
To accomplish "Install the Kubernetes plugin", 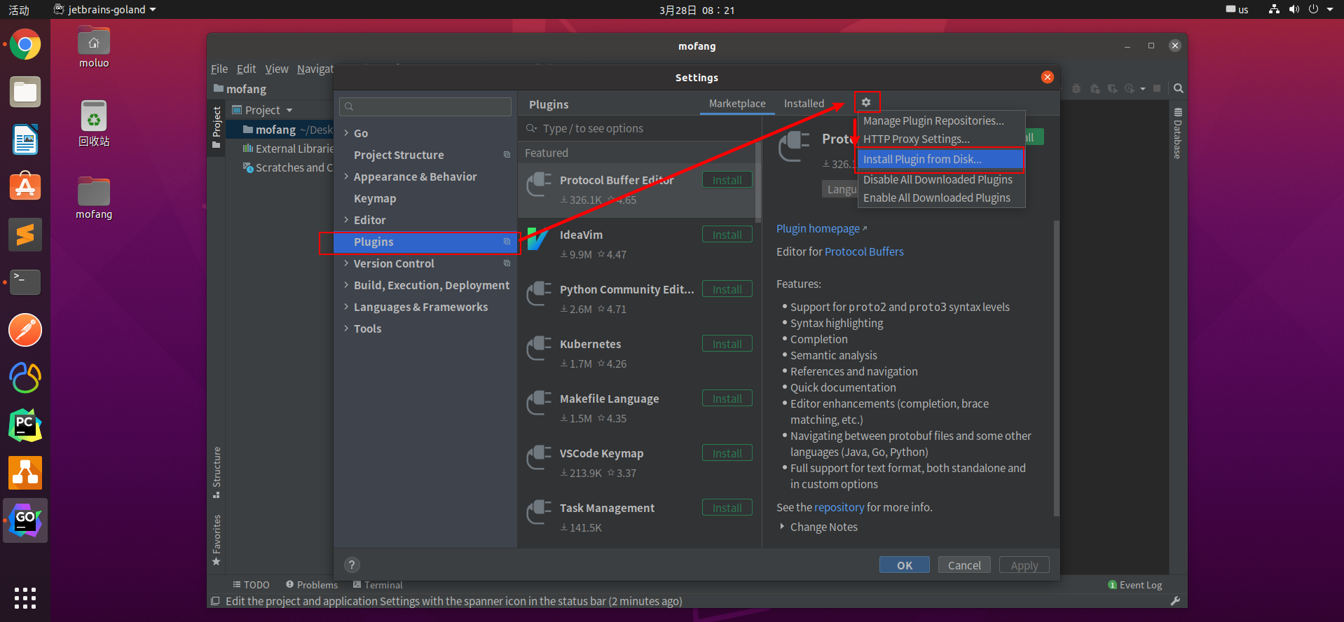I will tap(727, 344).
